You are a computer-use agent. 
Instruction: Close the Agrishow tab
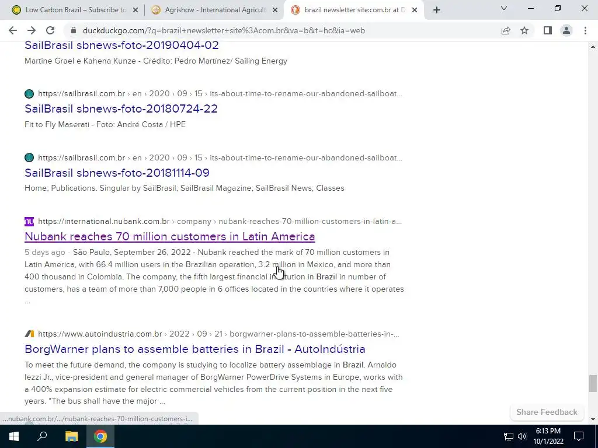pyautogui.click(x=275, y=10)
